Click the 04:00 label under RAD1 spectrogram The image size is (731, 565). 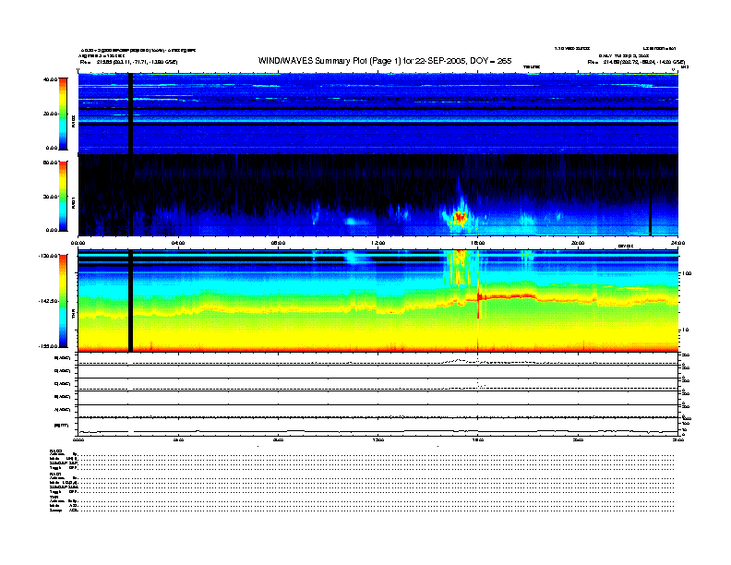(x=178, y=243)
